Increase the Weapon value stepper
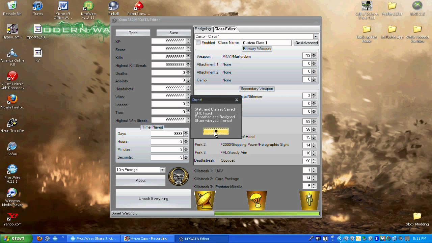 (x=314, y=54)
